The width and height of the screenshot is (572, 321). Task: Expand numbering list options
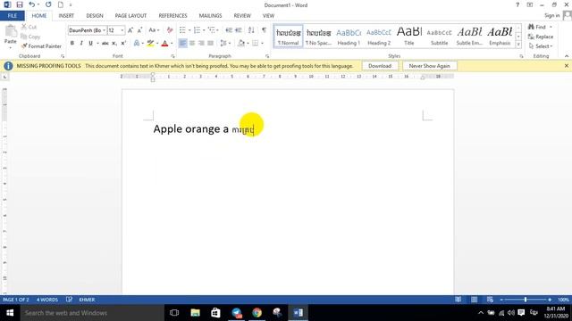pos(204,30)
